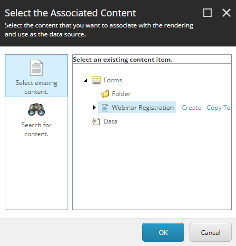Confirm selection with OK button

pos(163,232)
